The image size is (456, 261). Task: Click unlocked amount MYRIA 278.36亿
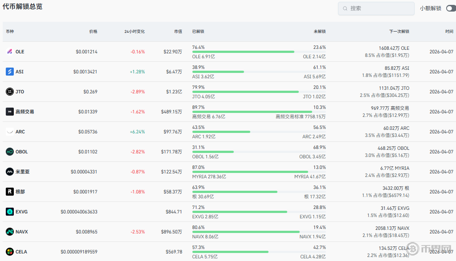[209, 177]
